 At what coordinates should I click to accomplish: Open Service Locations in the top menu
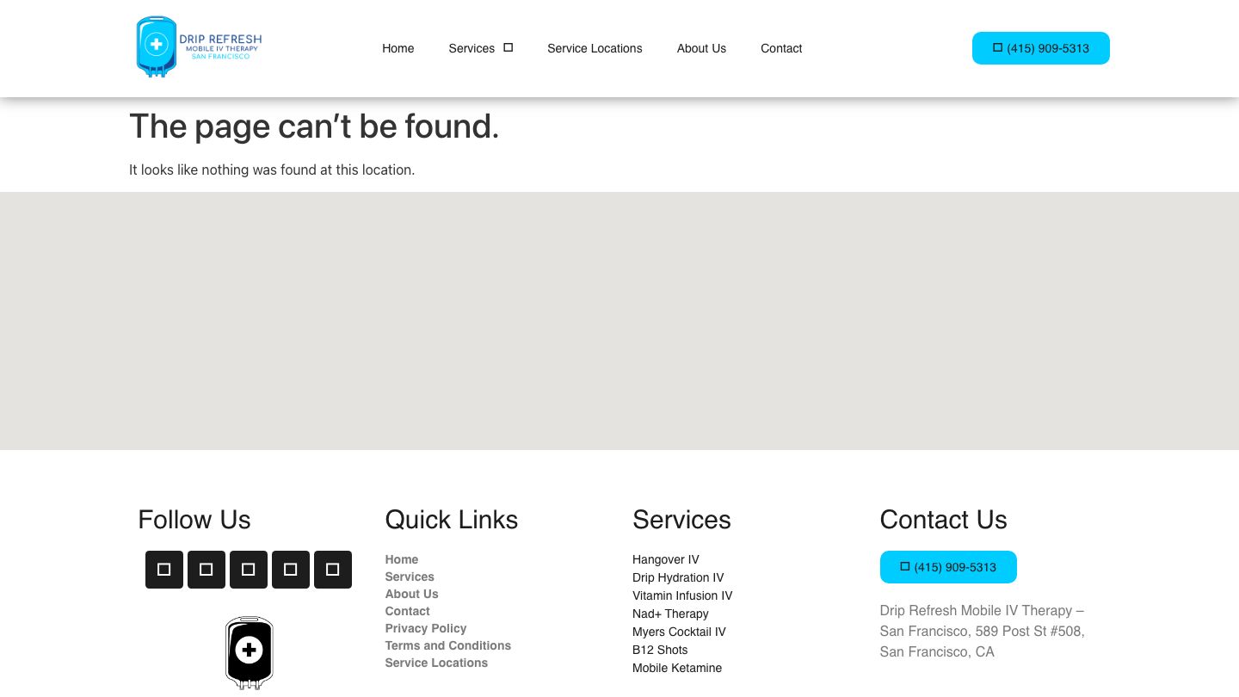point(595,48)
